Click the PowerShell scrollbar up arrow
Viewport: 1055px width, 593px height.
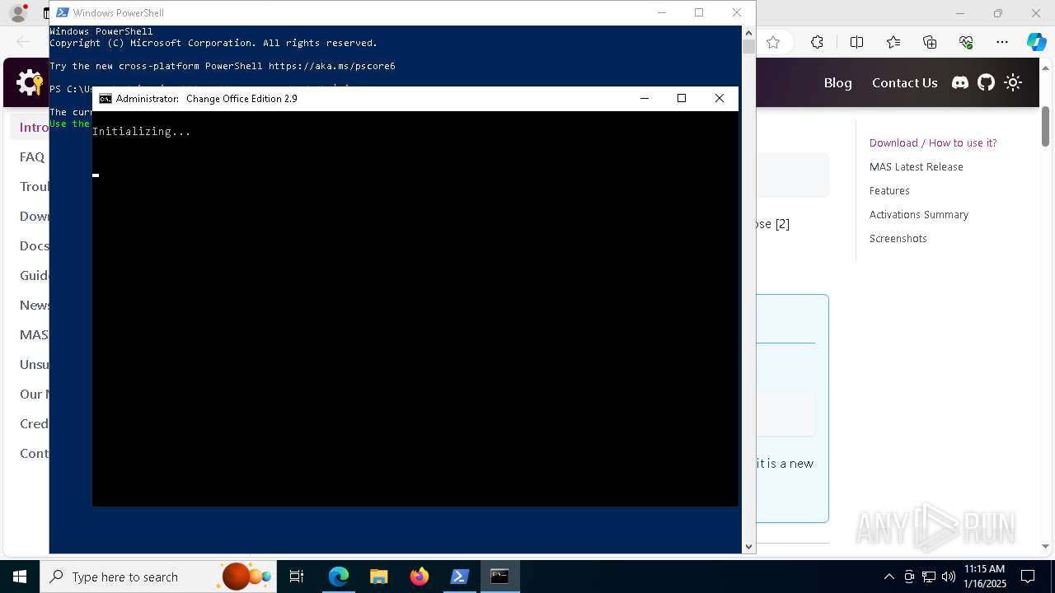[x=748, y=33]
